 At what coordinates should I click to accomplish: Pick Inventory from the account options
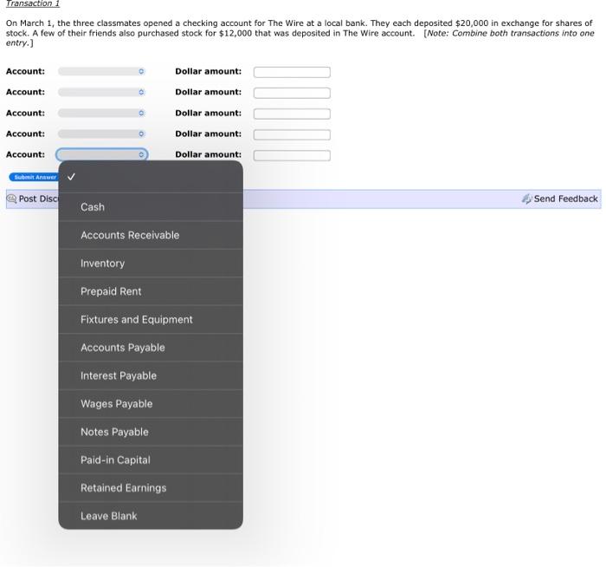pyautogui.click(x=151, y=264)
